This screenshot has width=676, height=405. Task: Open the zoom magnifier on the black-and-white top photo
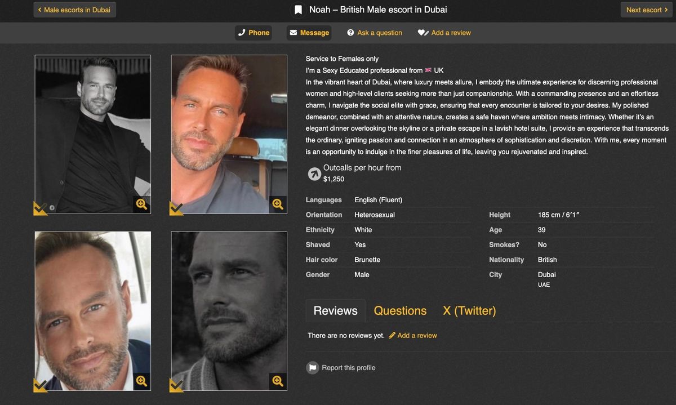coord(141,204)
